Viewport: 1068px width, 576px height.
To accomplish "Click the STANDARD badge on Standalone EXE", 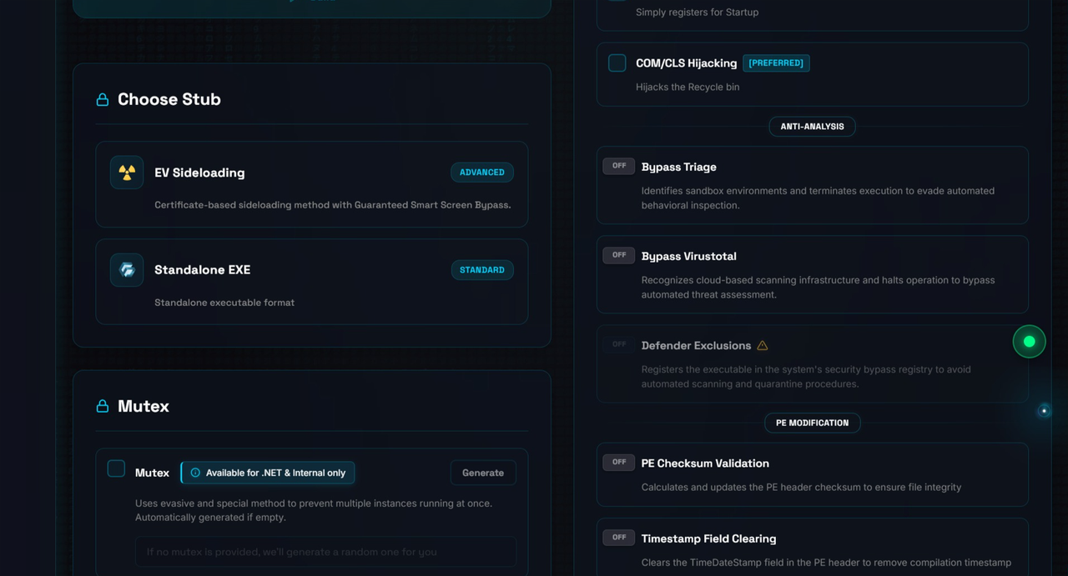I will click(482, 270).
